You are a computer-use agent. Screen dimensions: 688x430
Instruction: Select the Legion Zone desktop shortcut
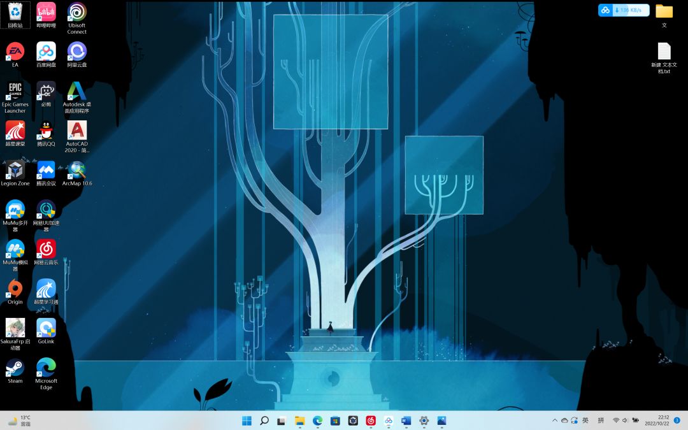tap(15, 173)
